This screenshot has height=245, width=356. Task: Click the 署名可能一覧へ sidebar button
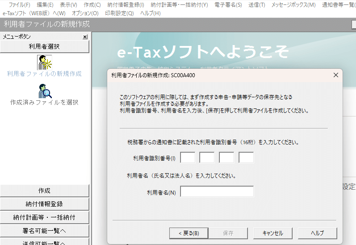45,231
